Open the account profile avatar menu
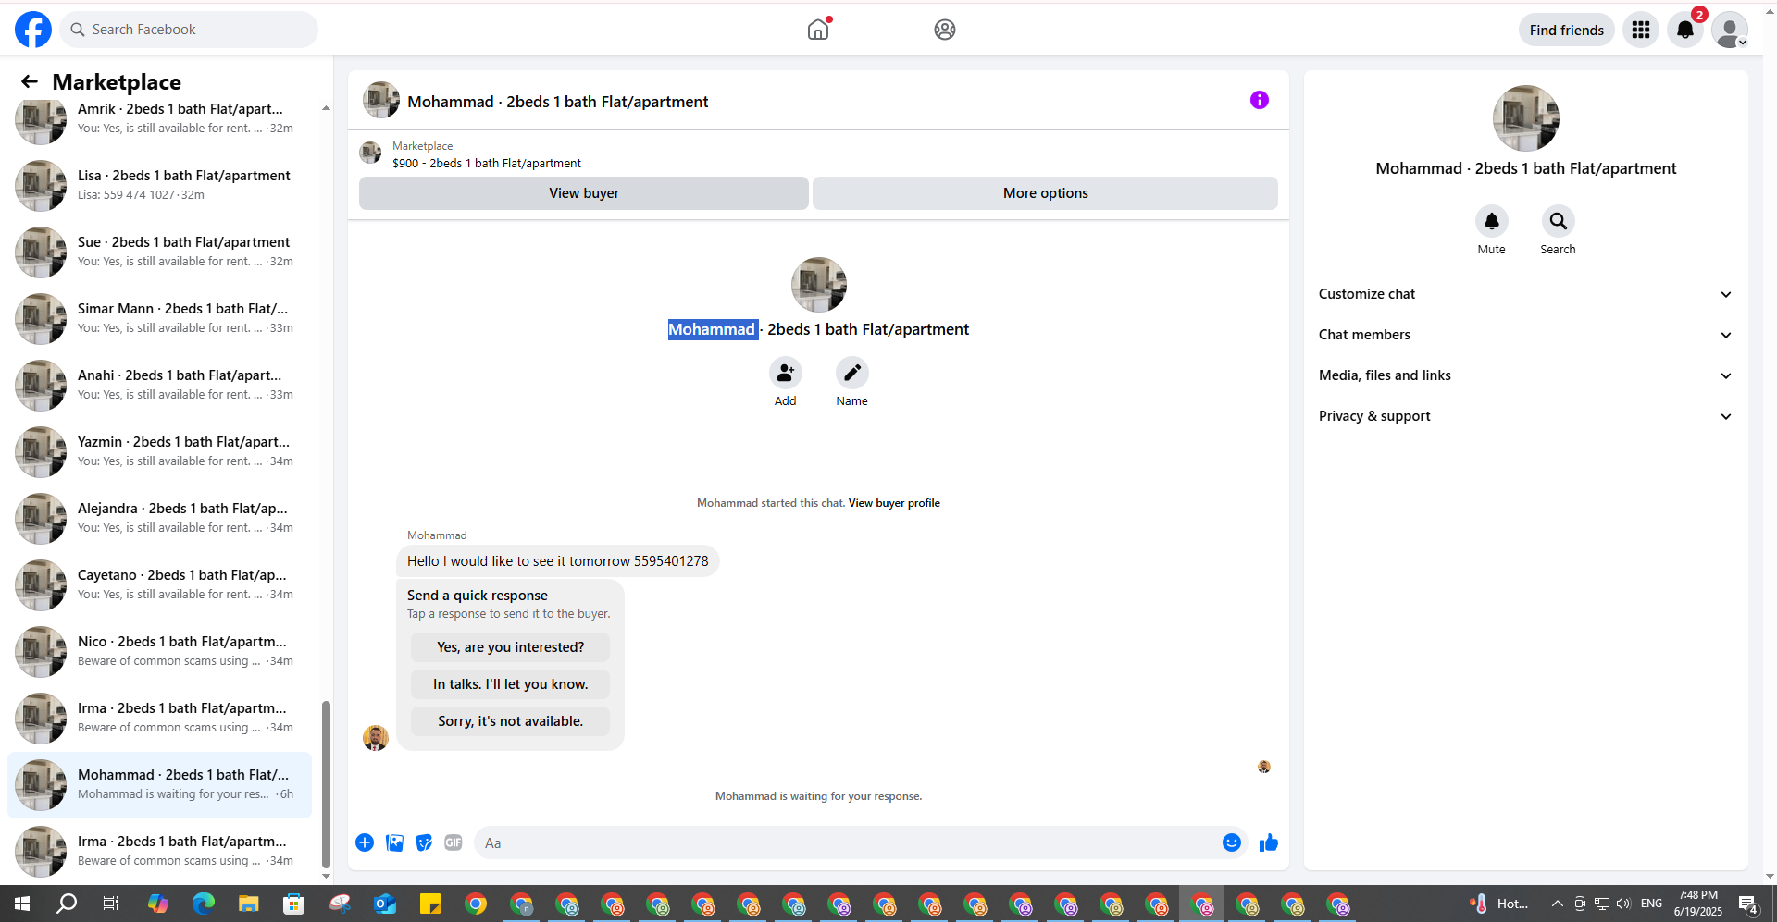Screen dimensions: 1777x922 pyautogui.click(x=1730, y=30)
